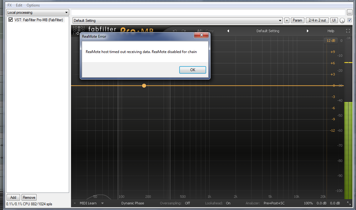
Task: Click the -12 gain scale label
Action: (333, 130)
